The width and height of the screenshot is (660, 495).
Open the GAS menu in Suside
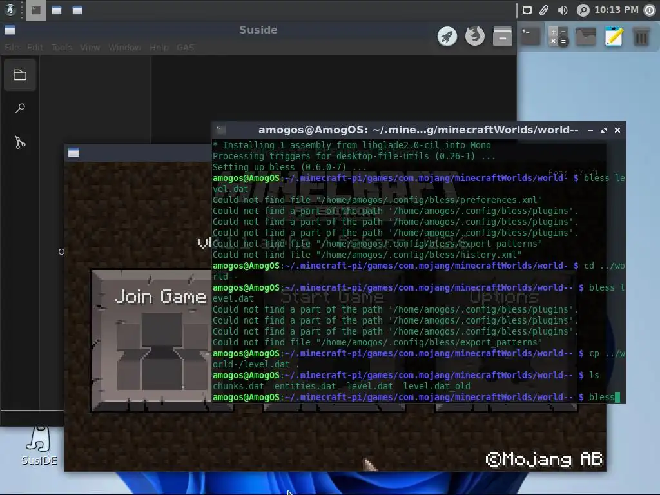[185, 48]
